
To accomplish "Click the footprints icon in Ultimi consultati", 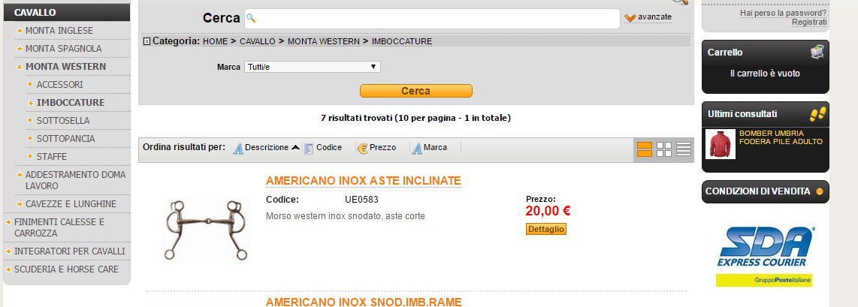I will [x=817, y=114].
